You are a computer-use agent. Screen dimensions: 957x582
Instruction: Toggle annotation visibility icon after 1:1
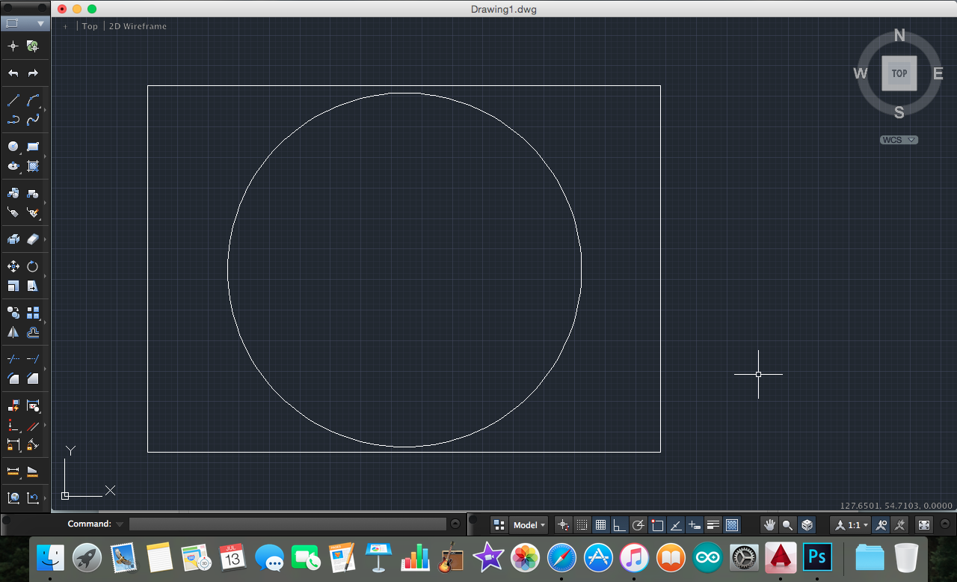coord(882,525)
